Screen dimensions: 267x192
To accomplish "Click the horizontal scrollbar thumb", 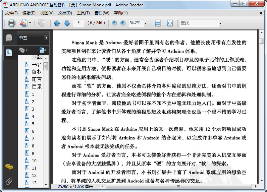I will [179, 186].
